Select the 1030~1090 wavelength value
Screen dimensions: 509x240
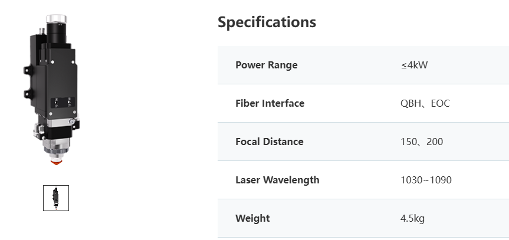pos(426,180)
